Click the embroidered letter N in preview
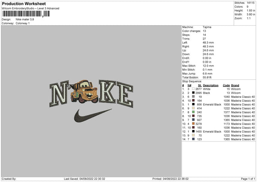Image resolution: width=257 pixels, height=182 pixels. coord(59,94)
